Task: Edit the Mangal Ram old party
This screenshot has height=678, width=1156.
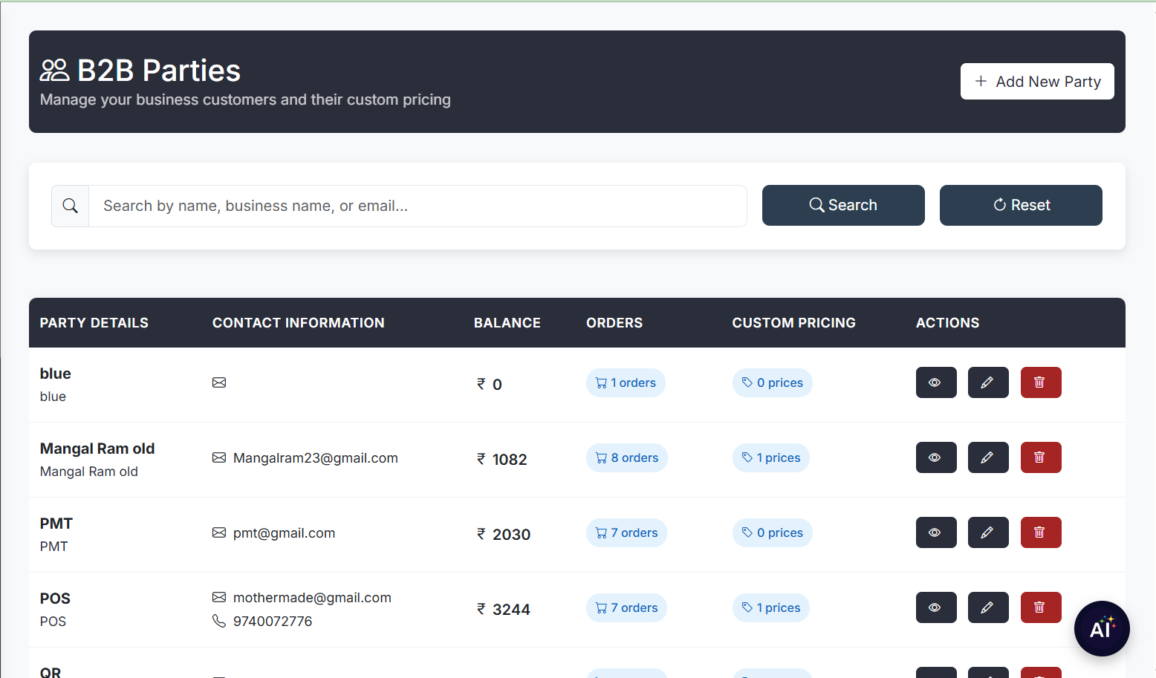Action: 987,457
